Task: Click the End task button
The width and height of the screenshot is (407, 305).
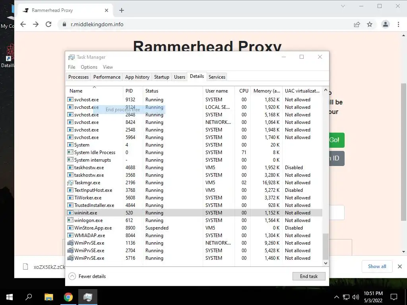Action: click(x=309, y=276)
